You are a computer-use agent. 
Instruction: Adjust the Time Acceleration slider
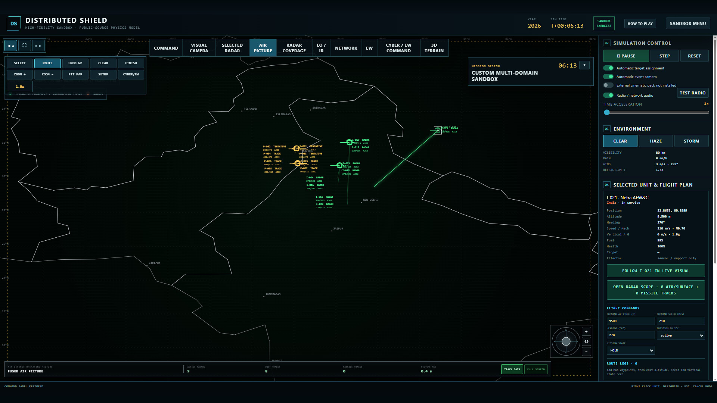tap(656, 112)
